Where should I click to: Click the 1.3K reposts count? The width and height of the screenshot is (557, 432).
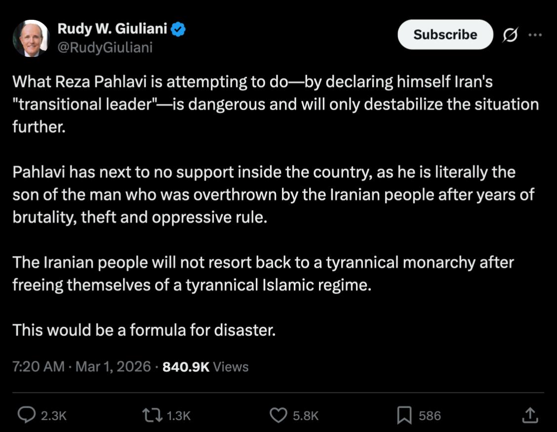click(x=178, y=416)
